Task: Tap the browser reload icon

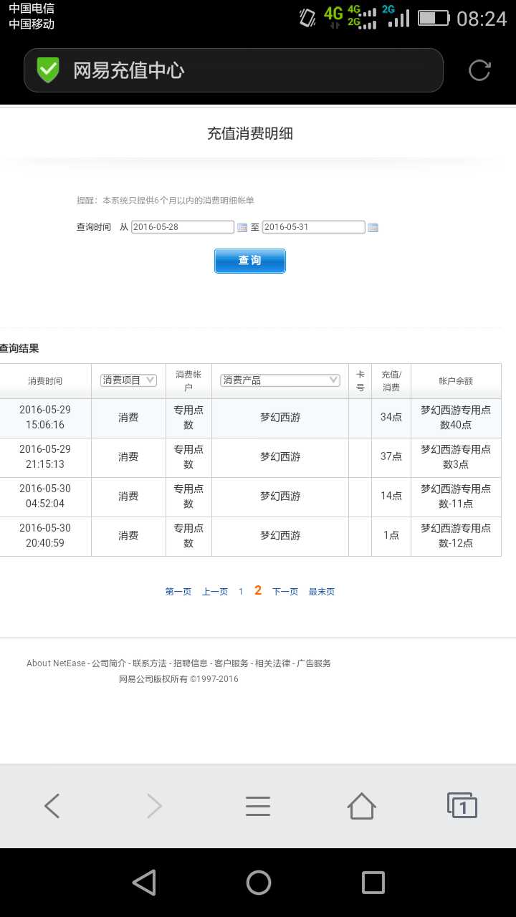Action: coord(479,70)
